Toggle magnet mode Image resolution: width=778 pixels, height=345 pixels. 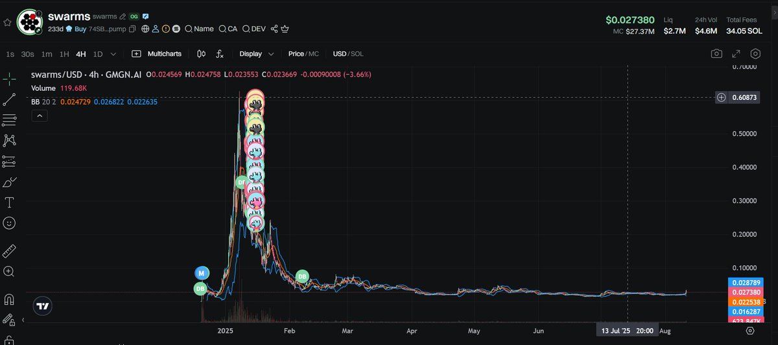9,300
